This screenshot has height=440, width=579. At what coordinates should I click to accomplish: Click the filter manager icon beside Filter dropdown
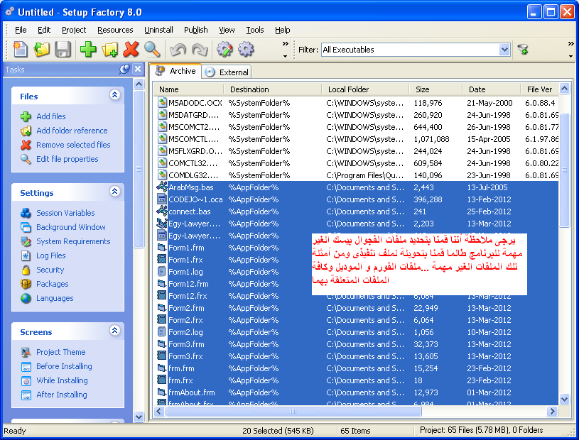click(523, 50)
